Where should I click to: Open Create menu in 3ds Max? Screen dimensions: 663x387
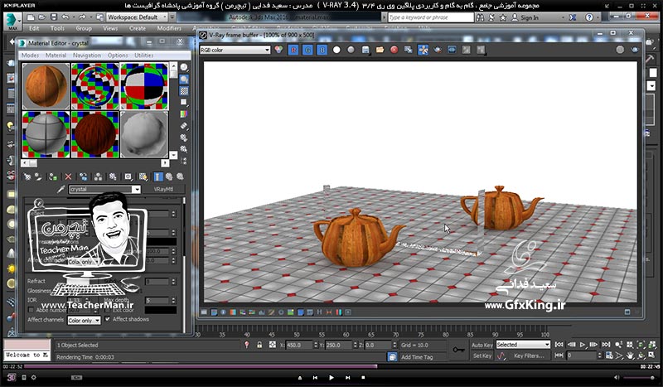(138, 28)
